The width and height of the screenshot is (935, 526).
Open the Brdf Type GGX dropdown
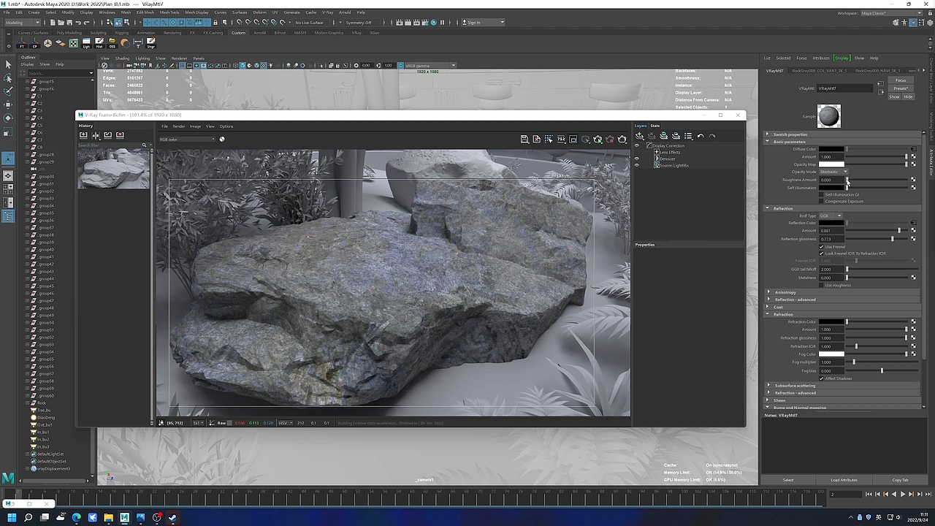tap(831, 216)
